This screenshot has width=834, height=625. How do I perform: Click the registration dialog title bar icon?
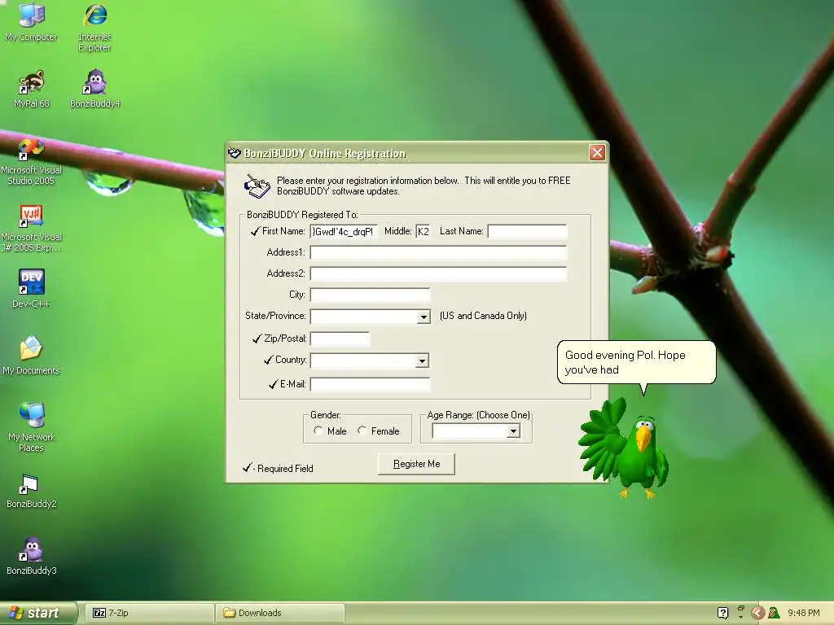235,153
